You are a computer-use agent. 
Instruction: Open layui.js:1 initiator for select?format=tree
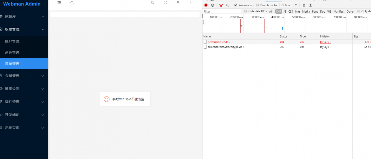(325, 47)
